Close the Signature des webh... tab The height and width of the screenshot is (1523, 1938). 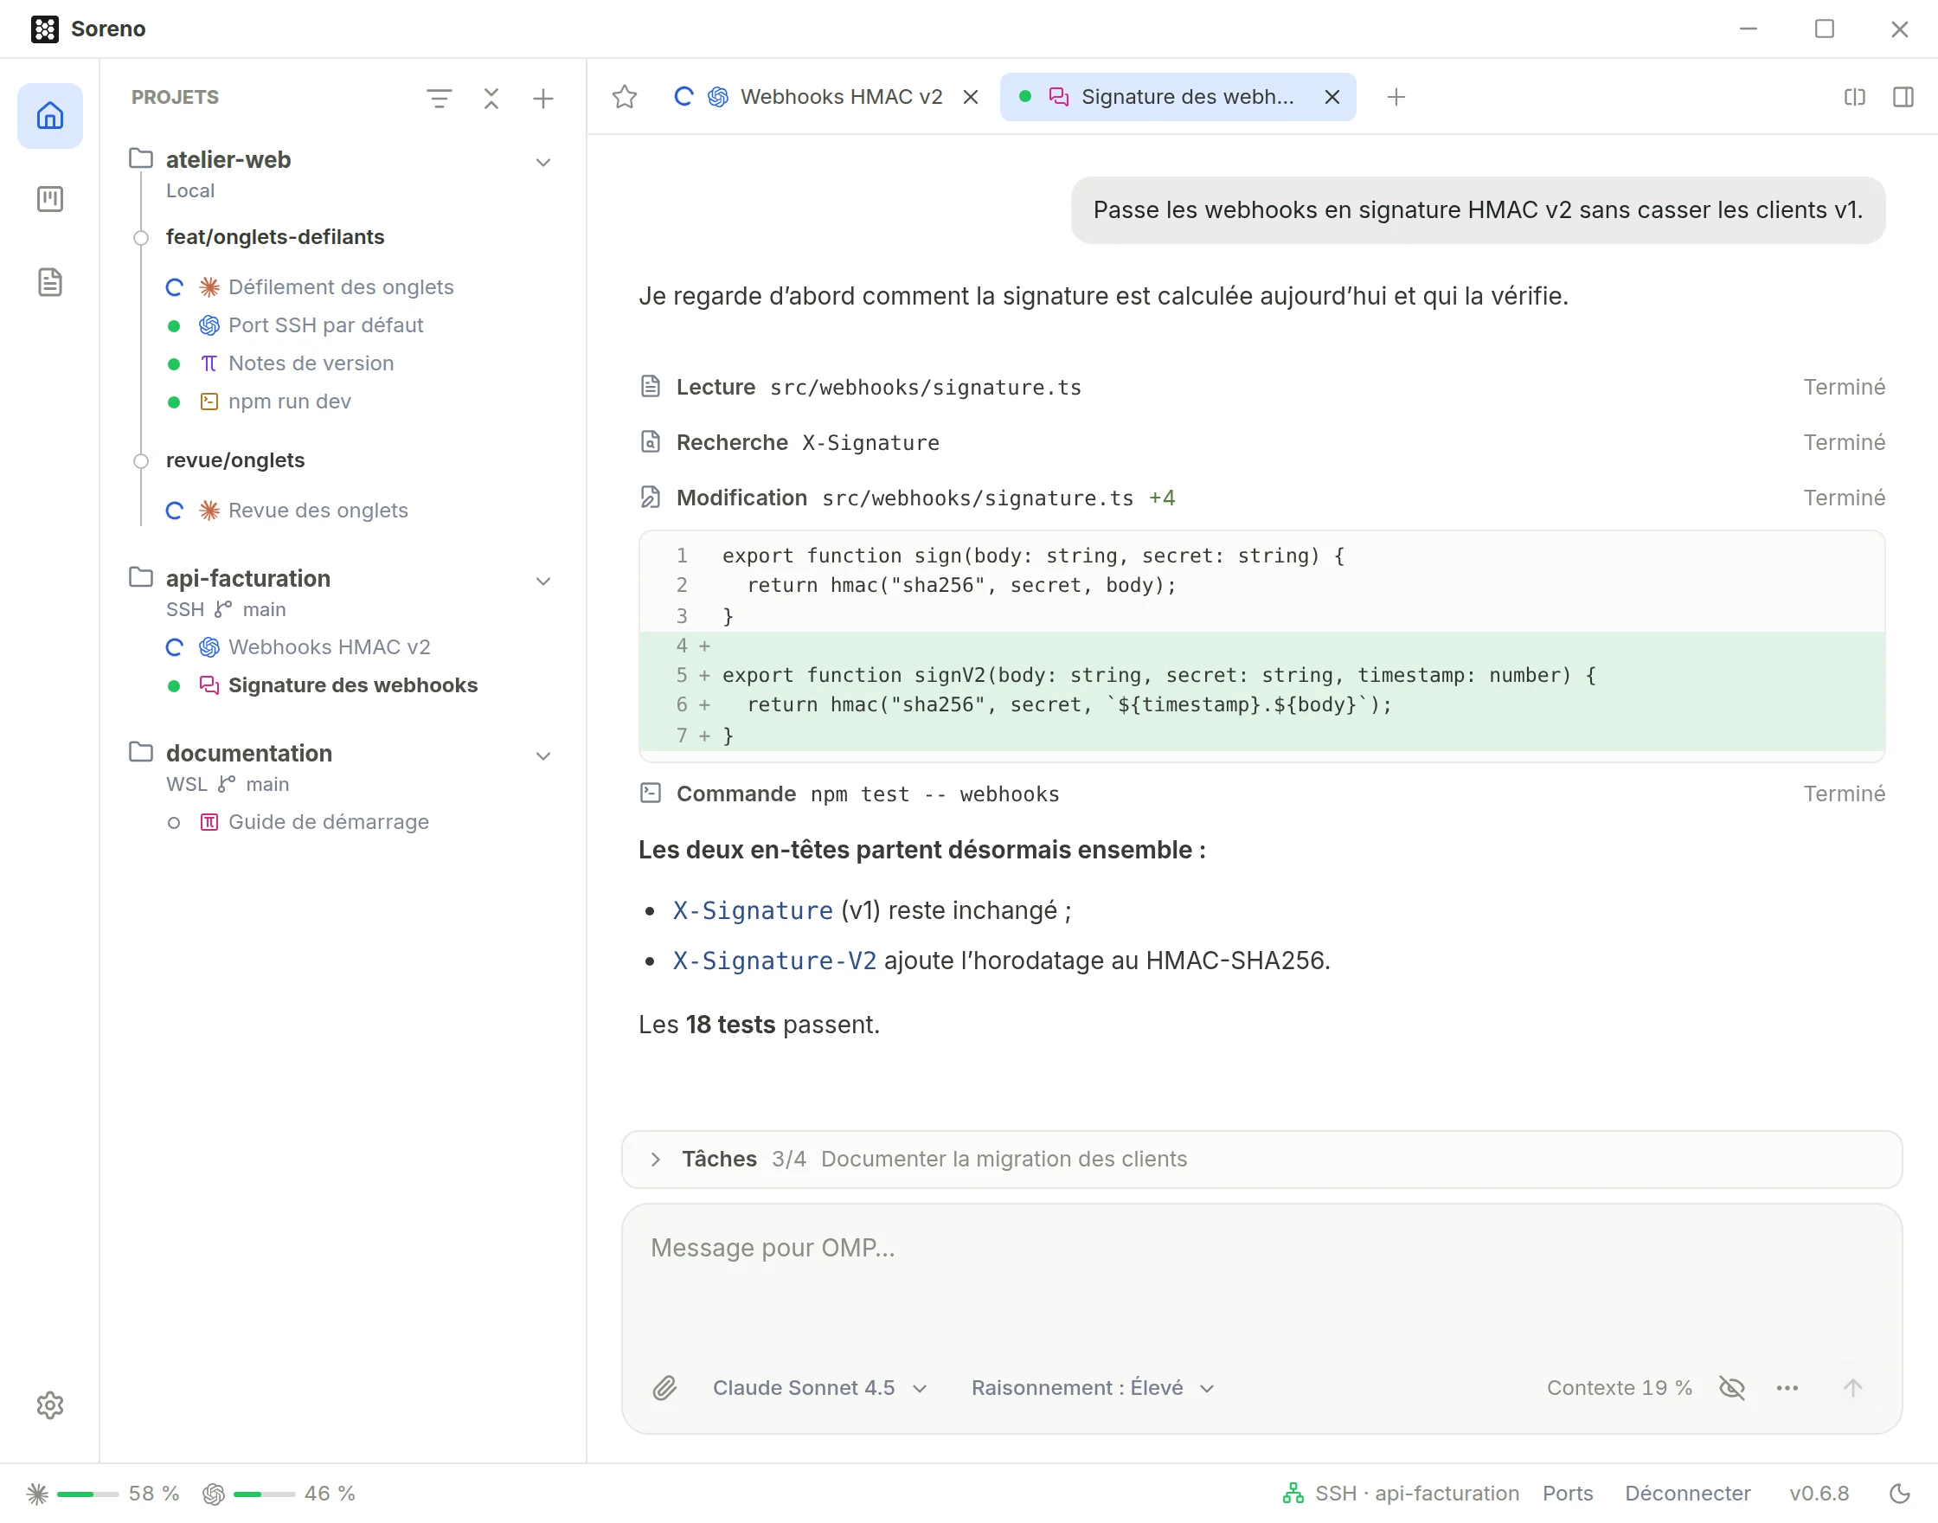1332,96
